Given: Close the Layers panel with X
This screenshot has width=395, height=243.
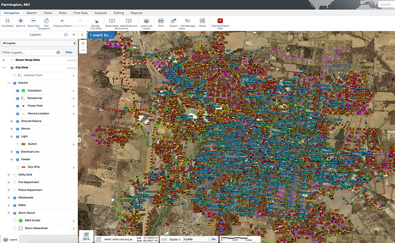Looking at the screenshot, I should (74, 34).
